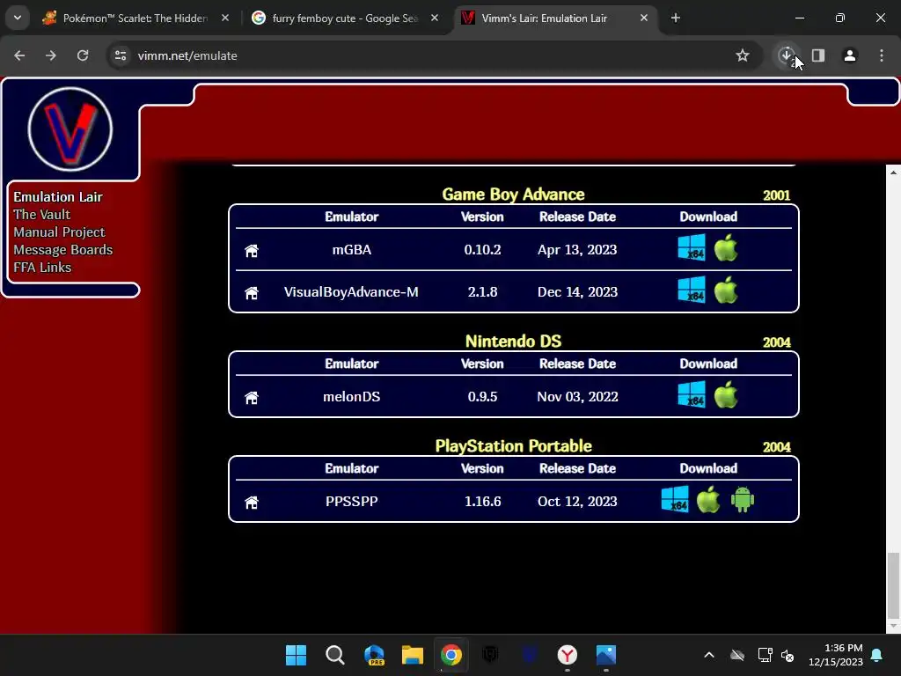The height and width of the screenshot is (676, 901).
Task: Click the Game Boy Advance heading
Action: (513, 195)
